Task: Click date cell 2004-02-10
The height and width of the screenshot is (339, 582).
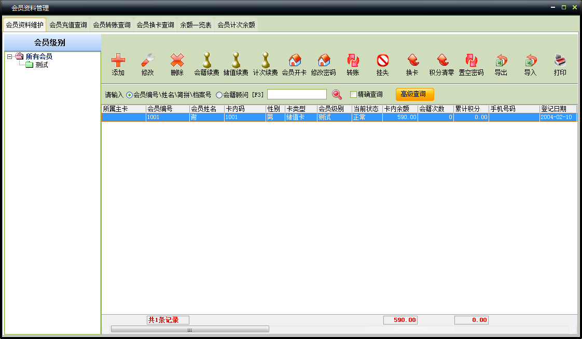Action: [x=558, y=117]
